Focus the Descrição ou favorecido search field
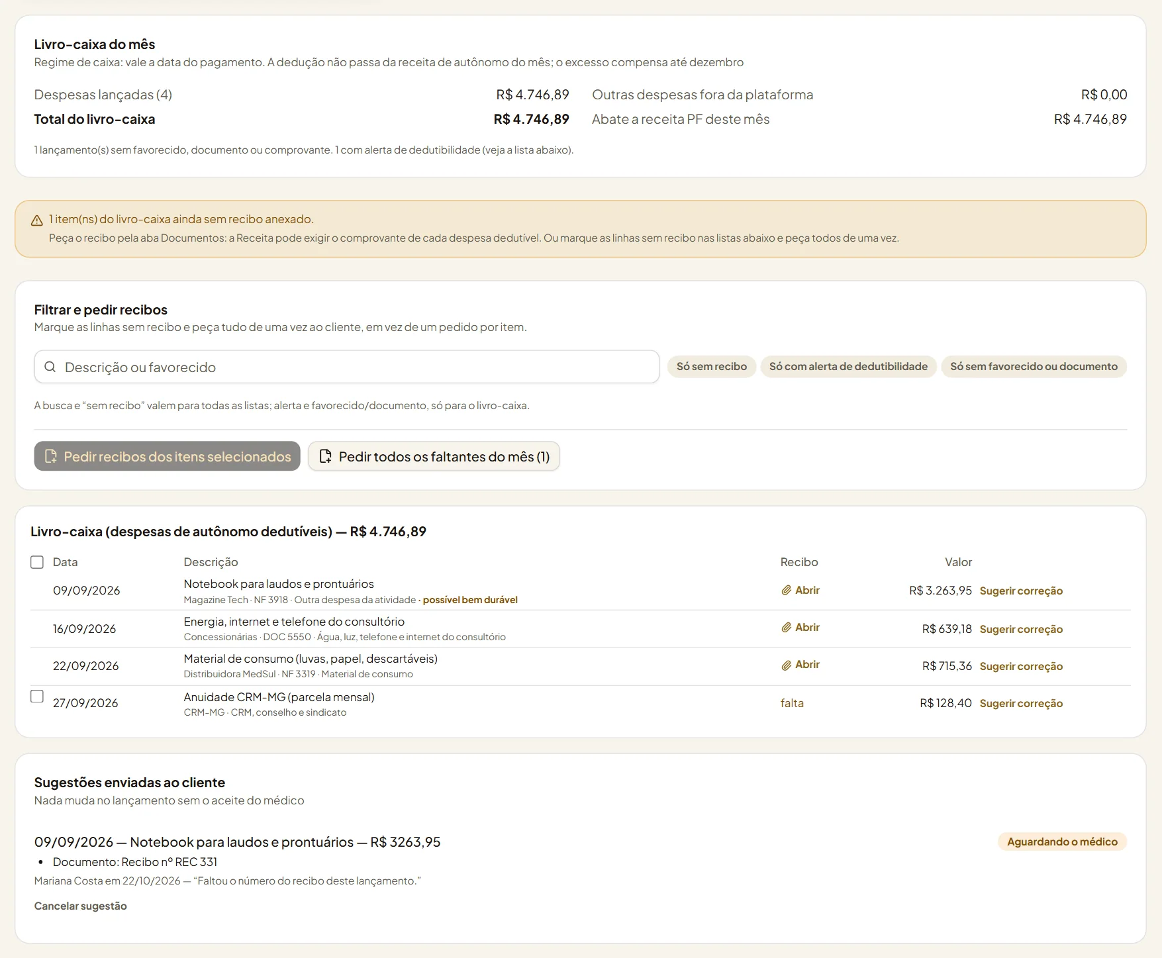Image resolution: width=1162 pixels, height=958 pixels. 346,367
